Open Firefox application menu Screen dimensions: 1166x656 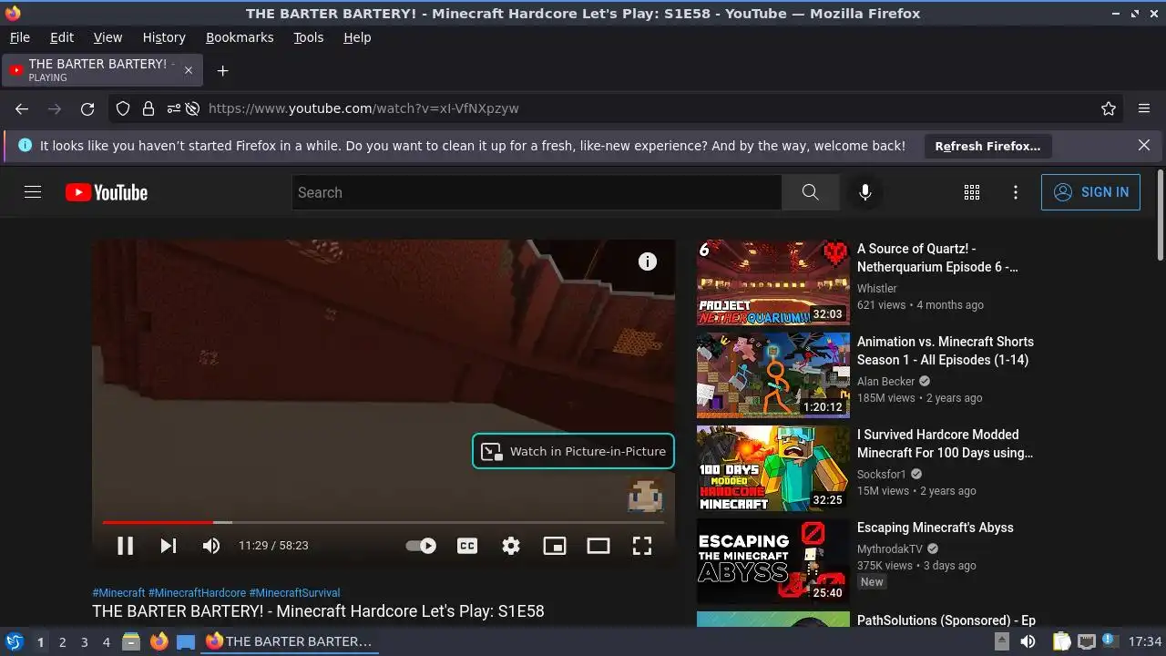point(1144,108)
